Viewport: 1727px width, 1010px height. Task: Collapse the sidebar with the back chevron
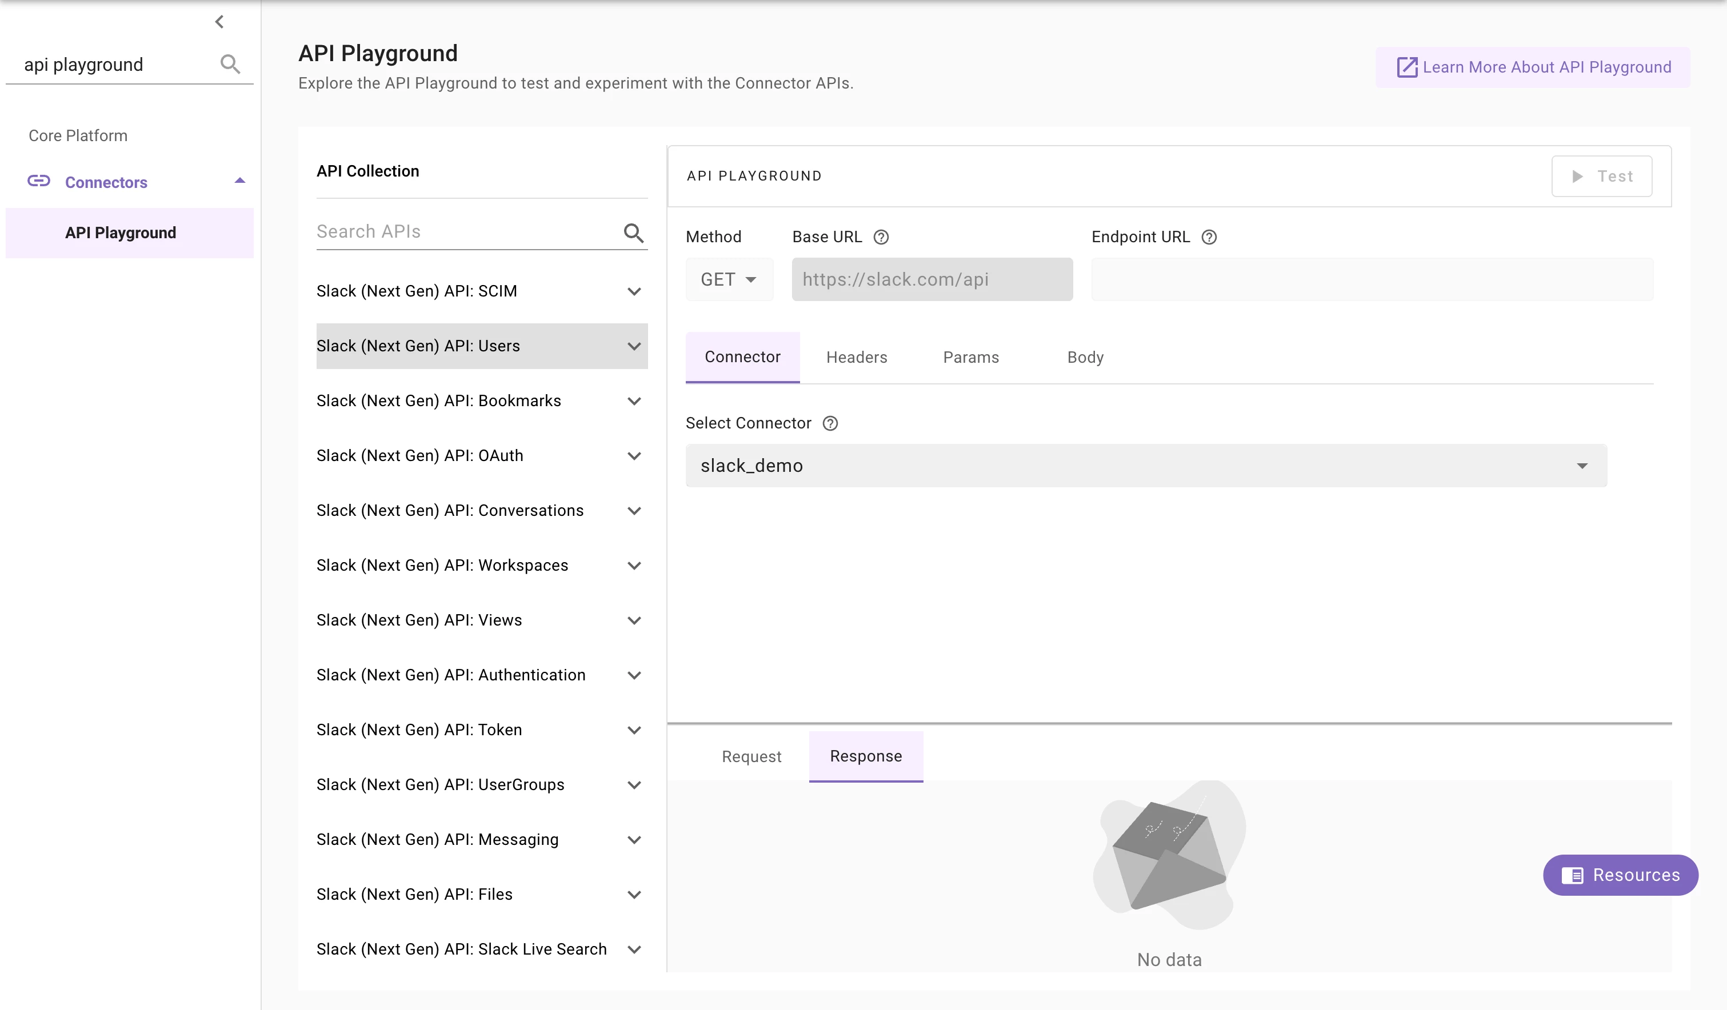point(219,22)
